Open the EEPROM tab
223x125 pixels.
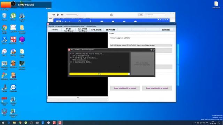tap(110, 30)
